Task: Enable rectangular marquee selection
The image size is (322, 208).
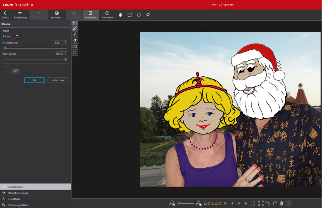Action: 130,15
